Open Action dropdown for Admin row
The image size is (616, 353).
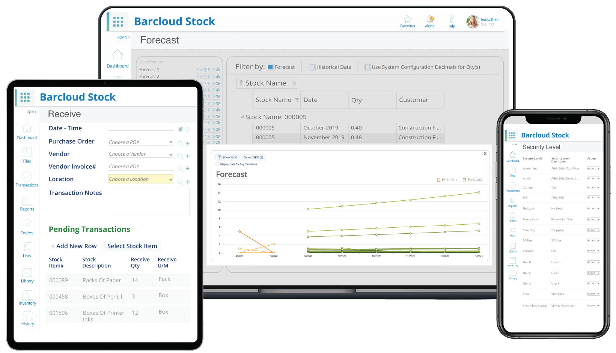pyautogui.click(x=593, y=179)
